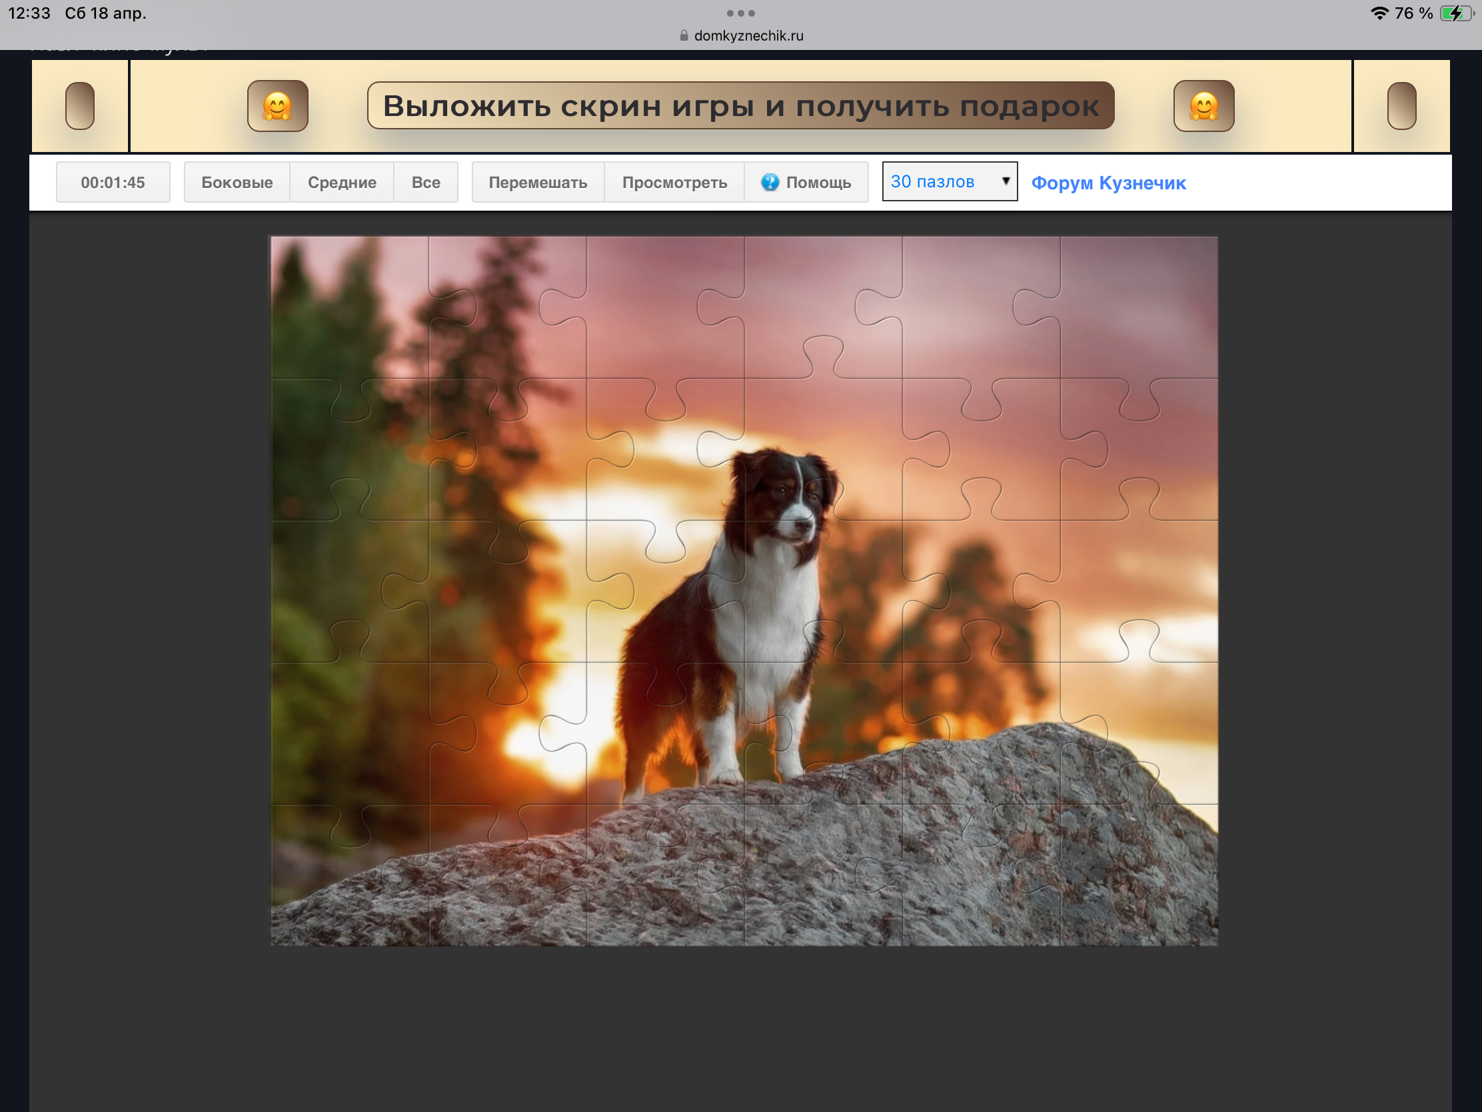Click the dropdown arrow for puzzle count
Viewport: 1482px width, 1112px height.
tap(1005, 181)
